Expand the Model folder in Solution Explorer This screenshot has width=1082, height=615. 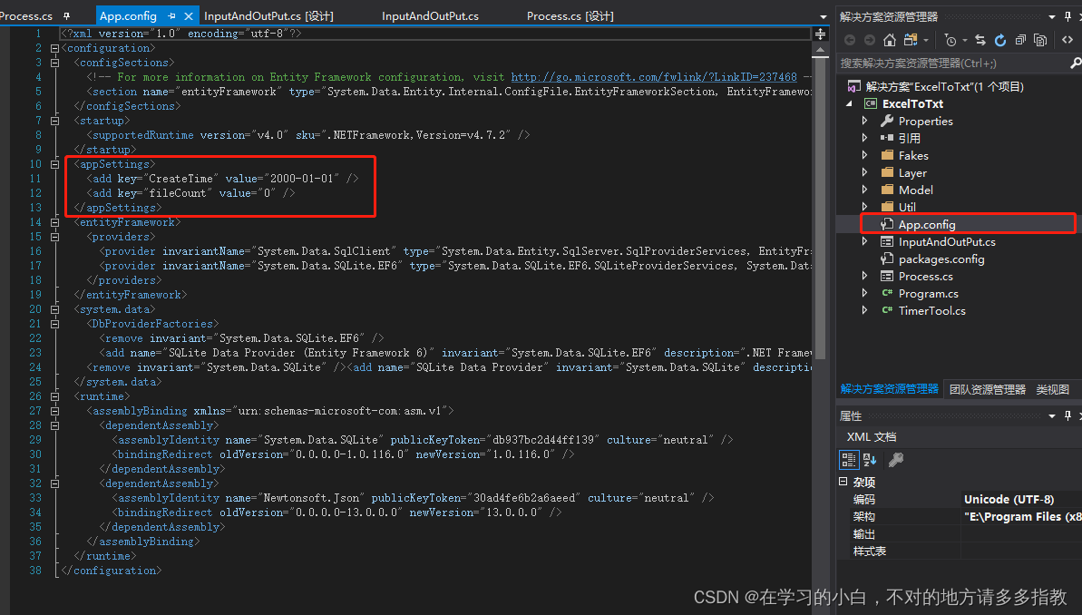point(864,190)
